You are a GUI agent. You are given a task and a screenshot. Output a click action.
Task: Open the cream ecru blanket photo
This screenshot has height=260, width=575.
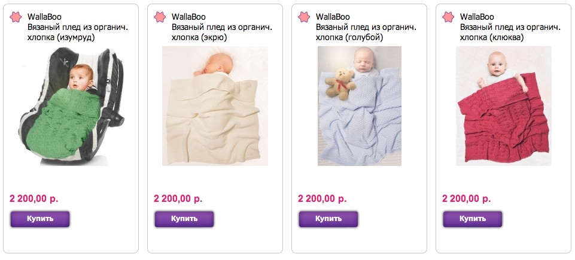tap(215, 106)
